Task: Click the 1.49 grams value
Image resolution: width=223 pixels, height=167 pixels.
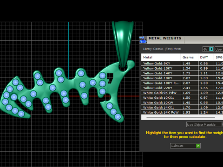Action: click(x=186, y=64)
